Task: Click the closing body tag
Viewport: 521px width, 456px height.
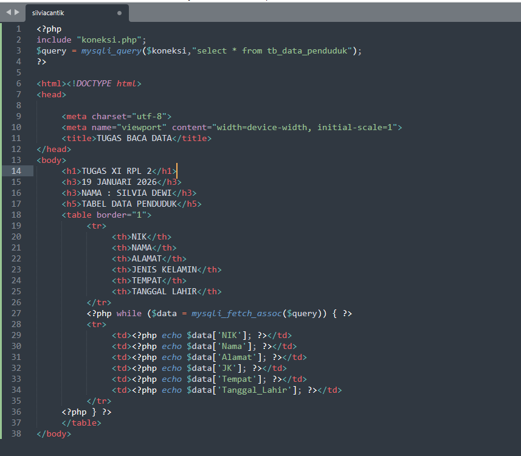Action: 53,434
